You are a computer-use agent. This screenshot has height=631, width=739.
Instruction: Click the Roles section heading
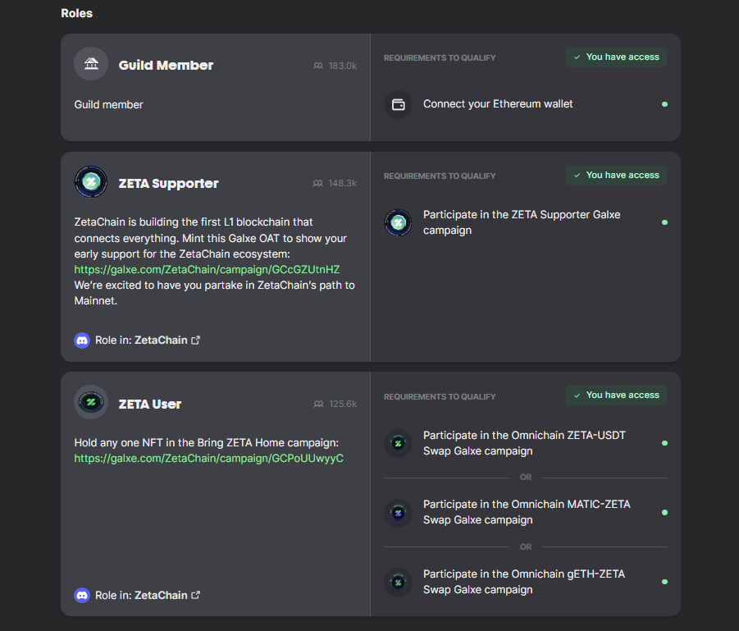point(77,13)
